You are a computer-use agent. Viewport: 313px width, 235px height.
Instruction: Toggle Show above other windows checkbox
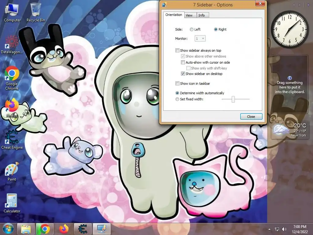pos(183,56)
